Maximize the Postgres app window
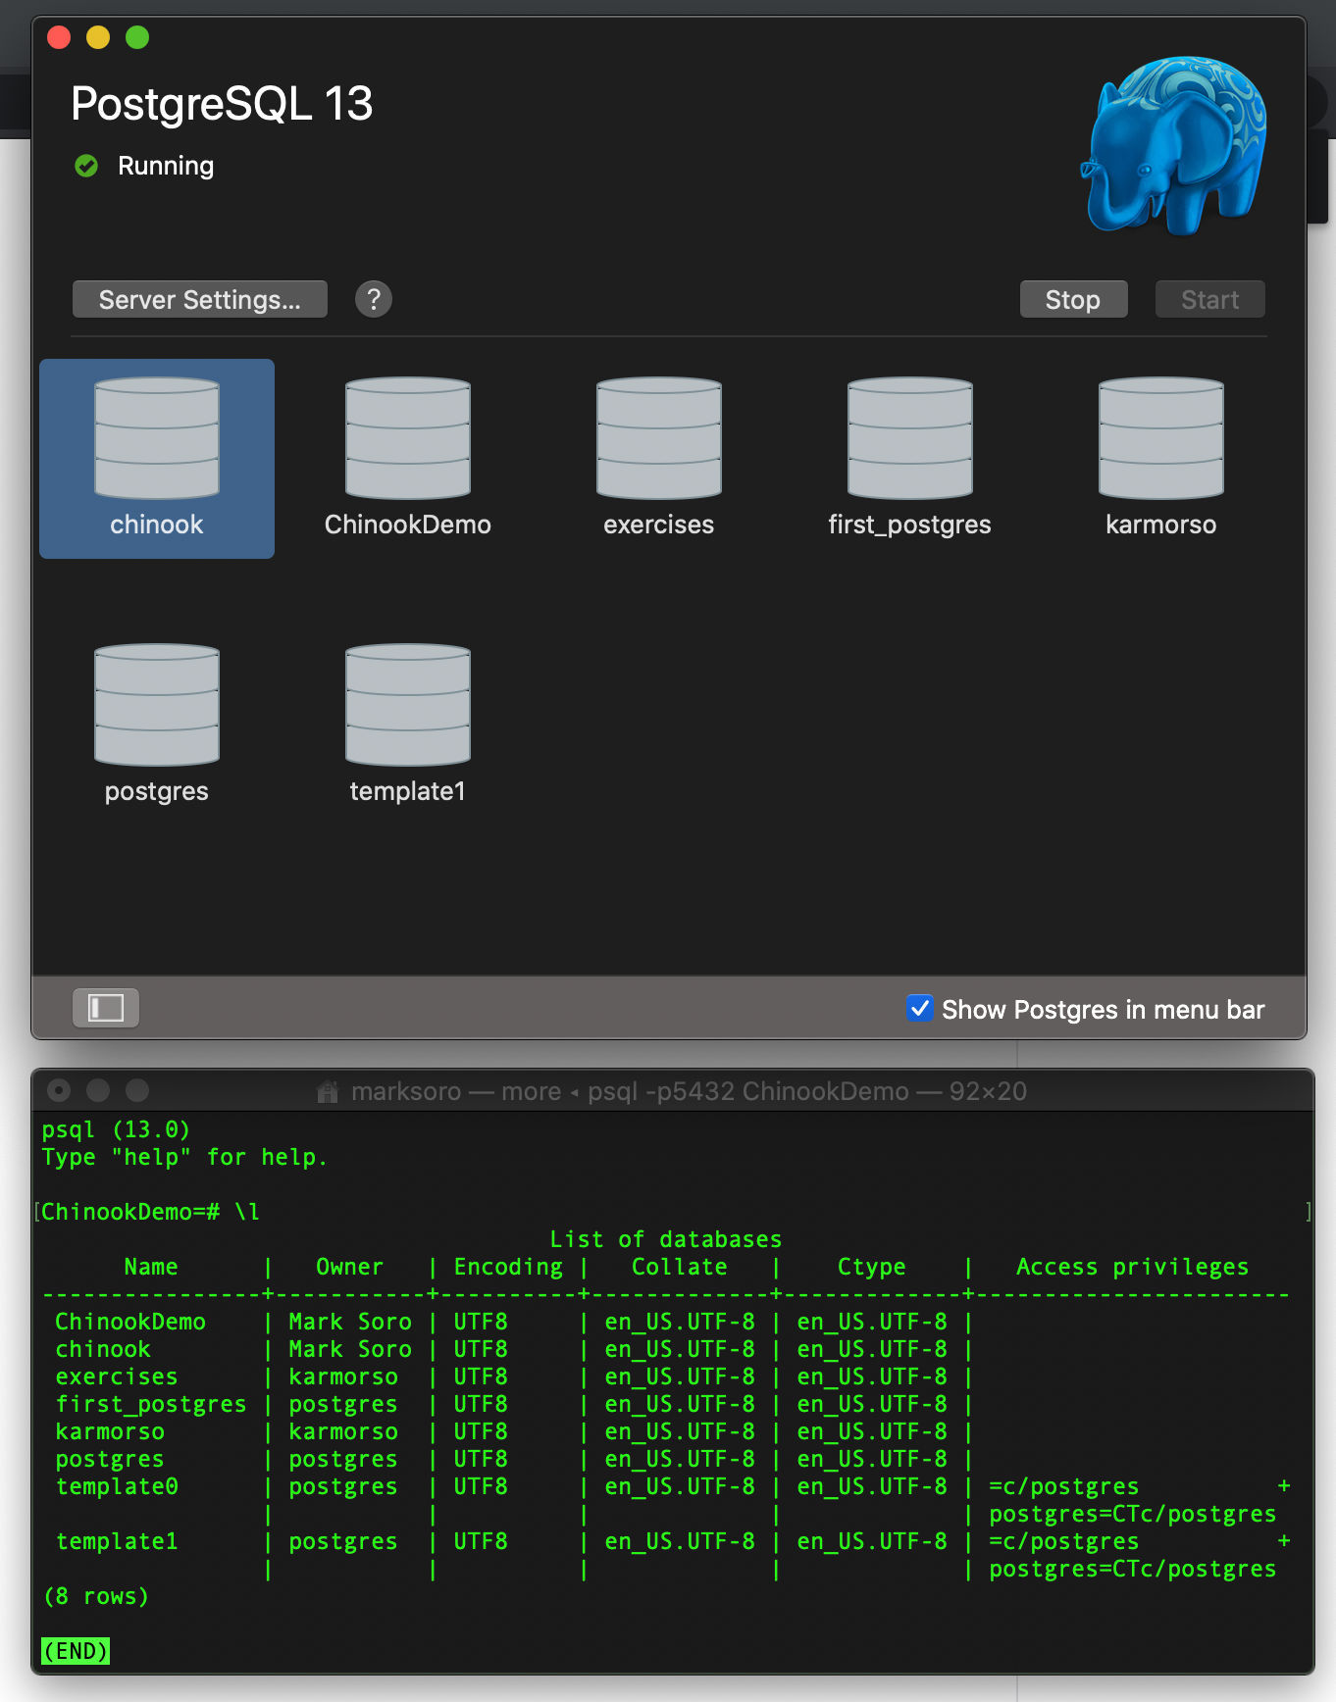The width and height of the screenshot is (1336, 1702). (x=137, y=37)
